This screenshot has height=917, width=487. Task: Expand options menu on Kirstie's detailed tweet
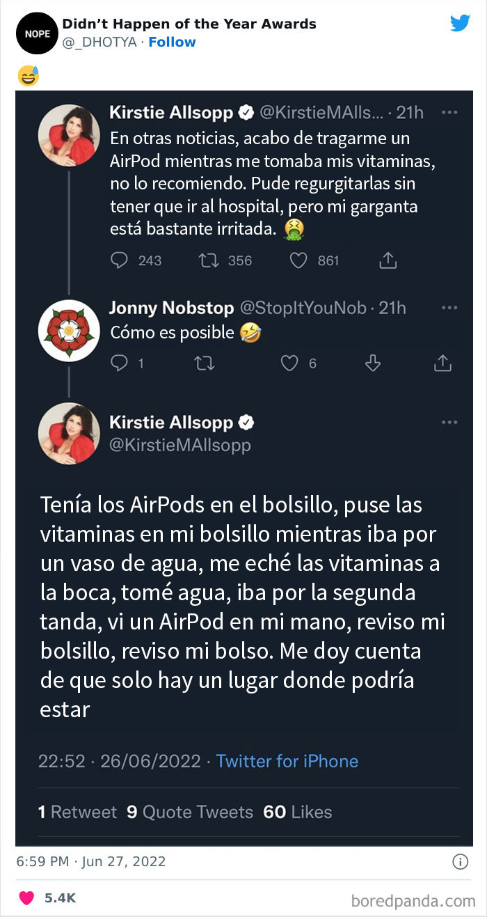click(x=449, y=422)
